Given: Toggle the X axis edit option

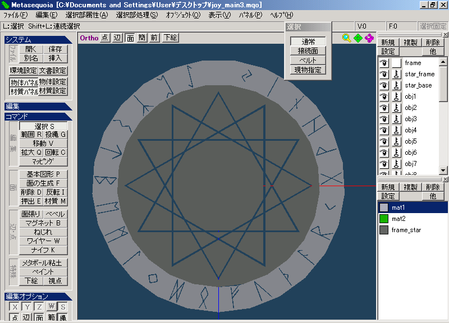Looking at the screenshot, I should 15,307.
